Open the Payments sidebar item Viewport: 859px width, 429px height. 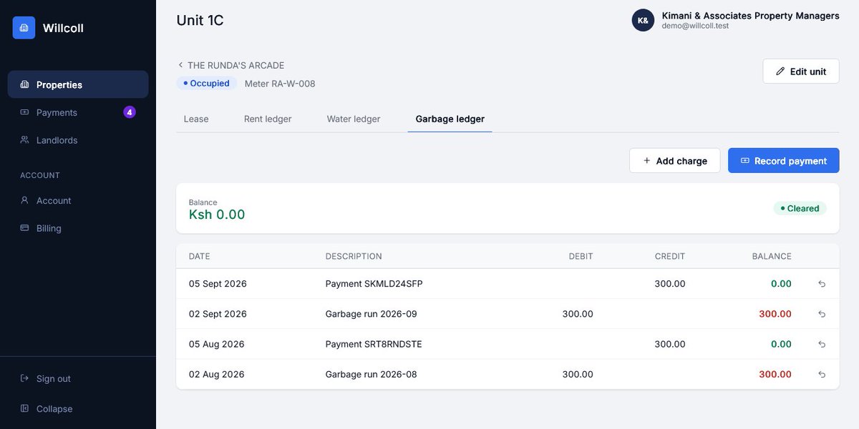(x=78, y=112)
